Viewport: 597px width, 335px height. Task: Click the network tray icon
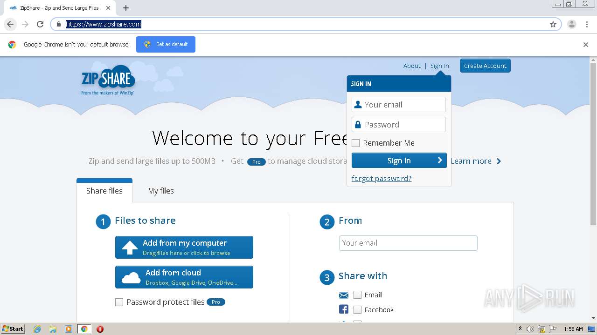[x=541, y=329]
